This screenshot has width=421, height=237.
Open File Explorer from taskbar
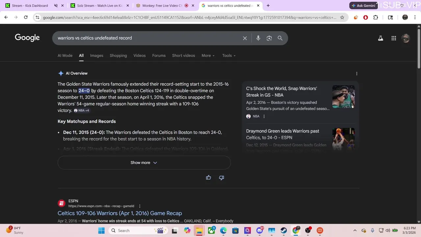[x=199, y=230]
